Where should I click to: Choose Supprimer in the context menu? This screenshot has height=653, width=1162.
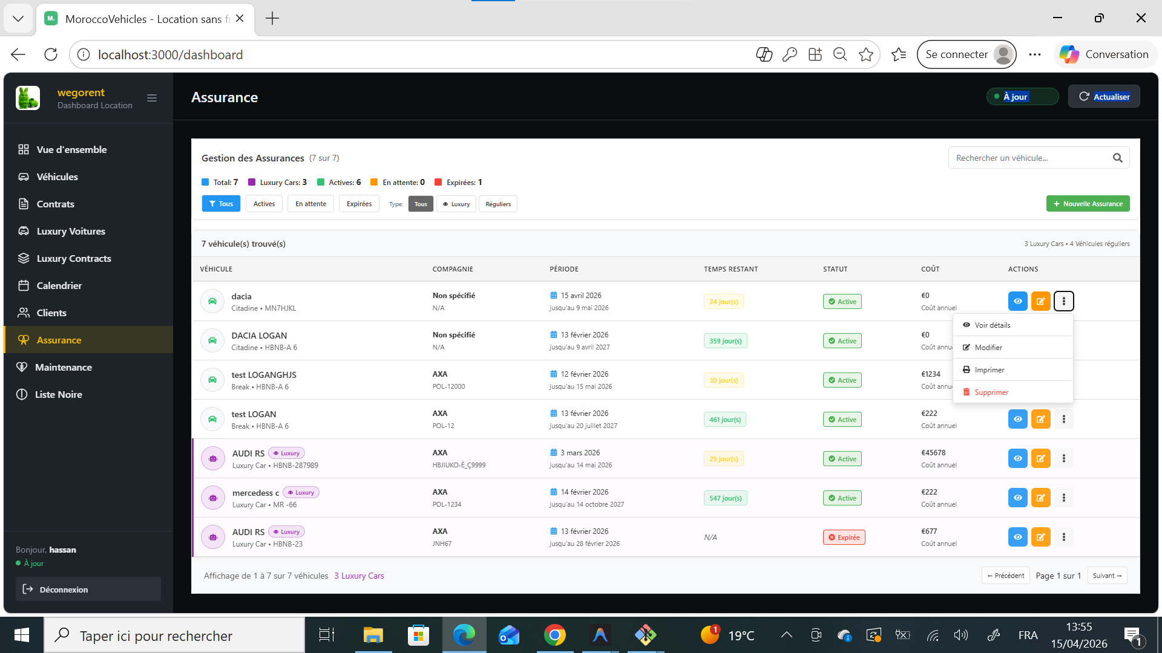[991, 392]
